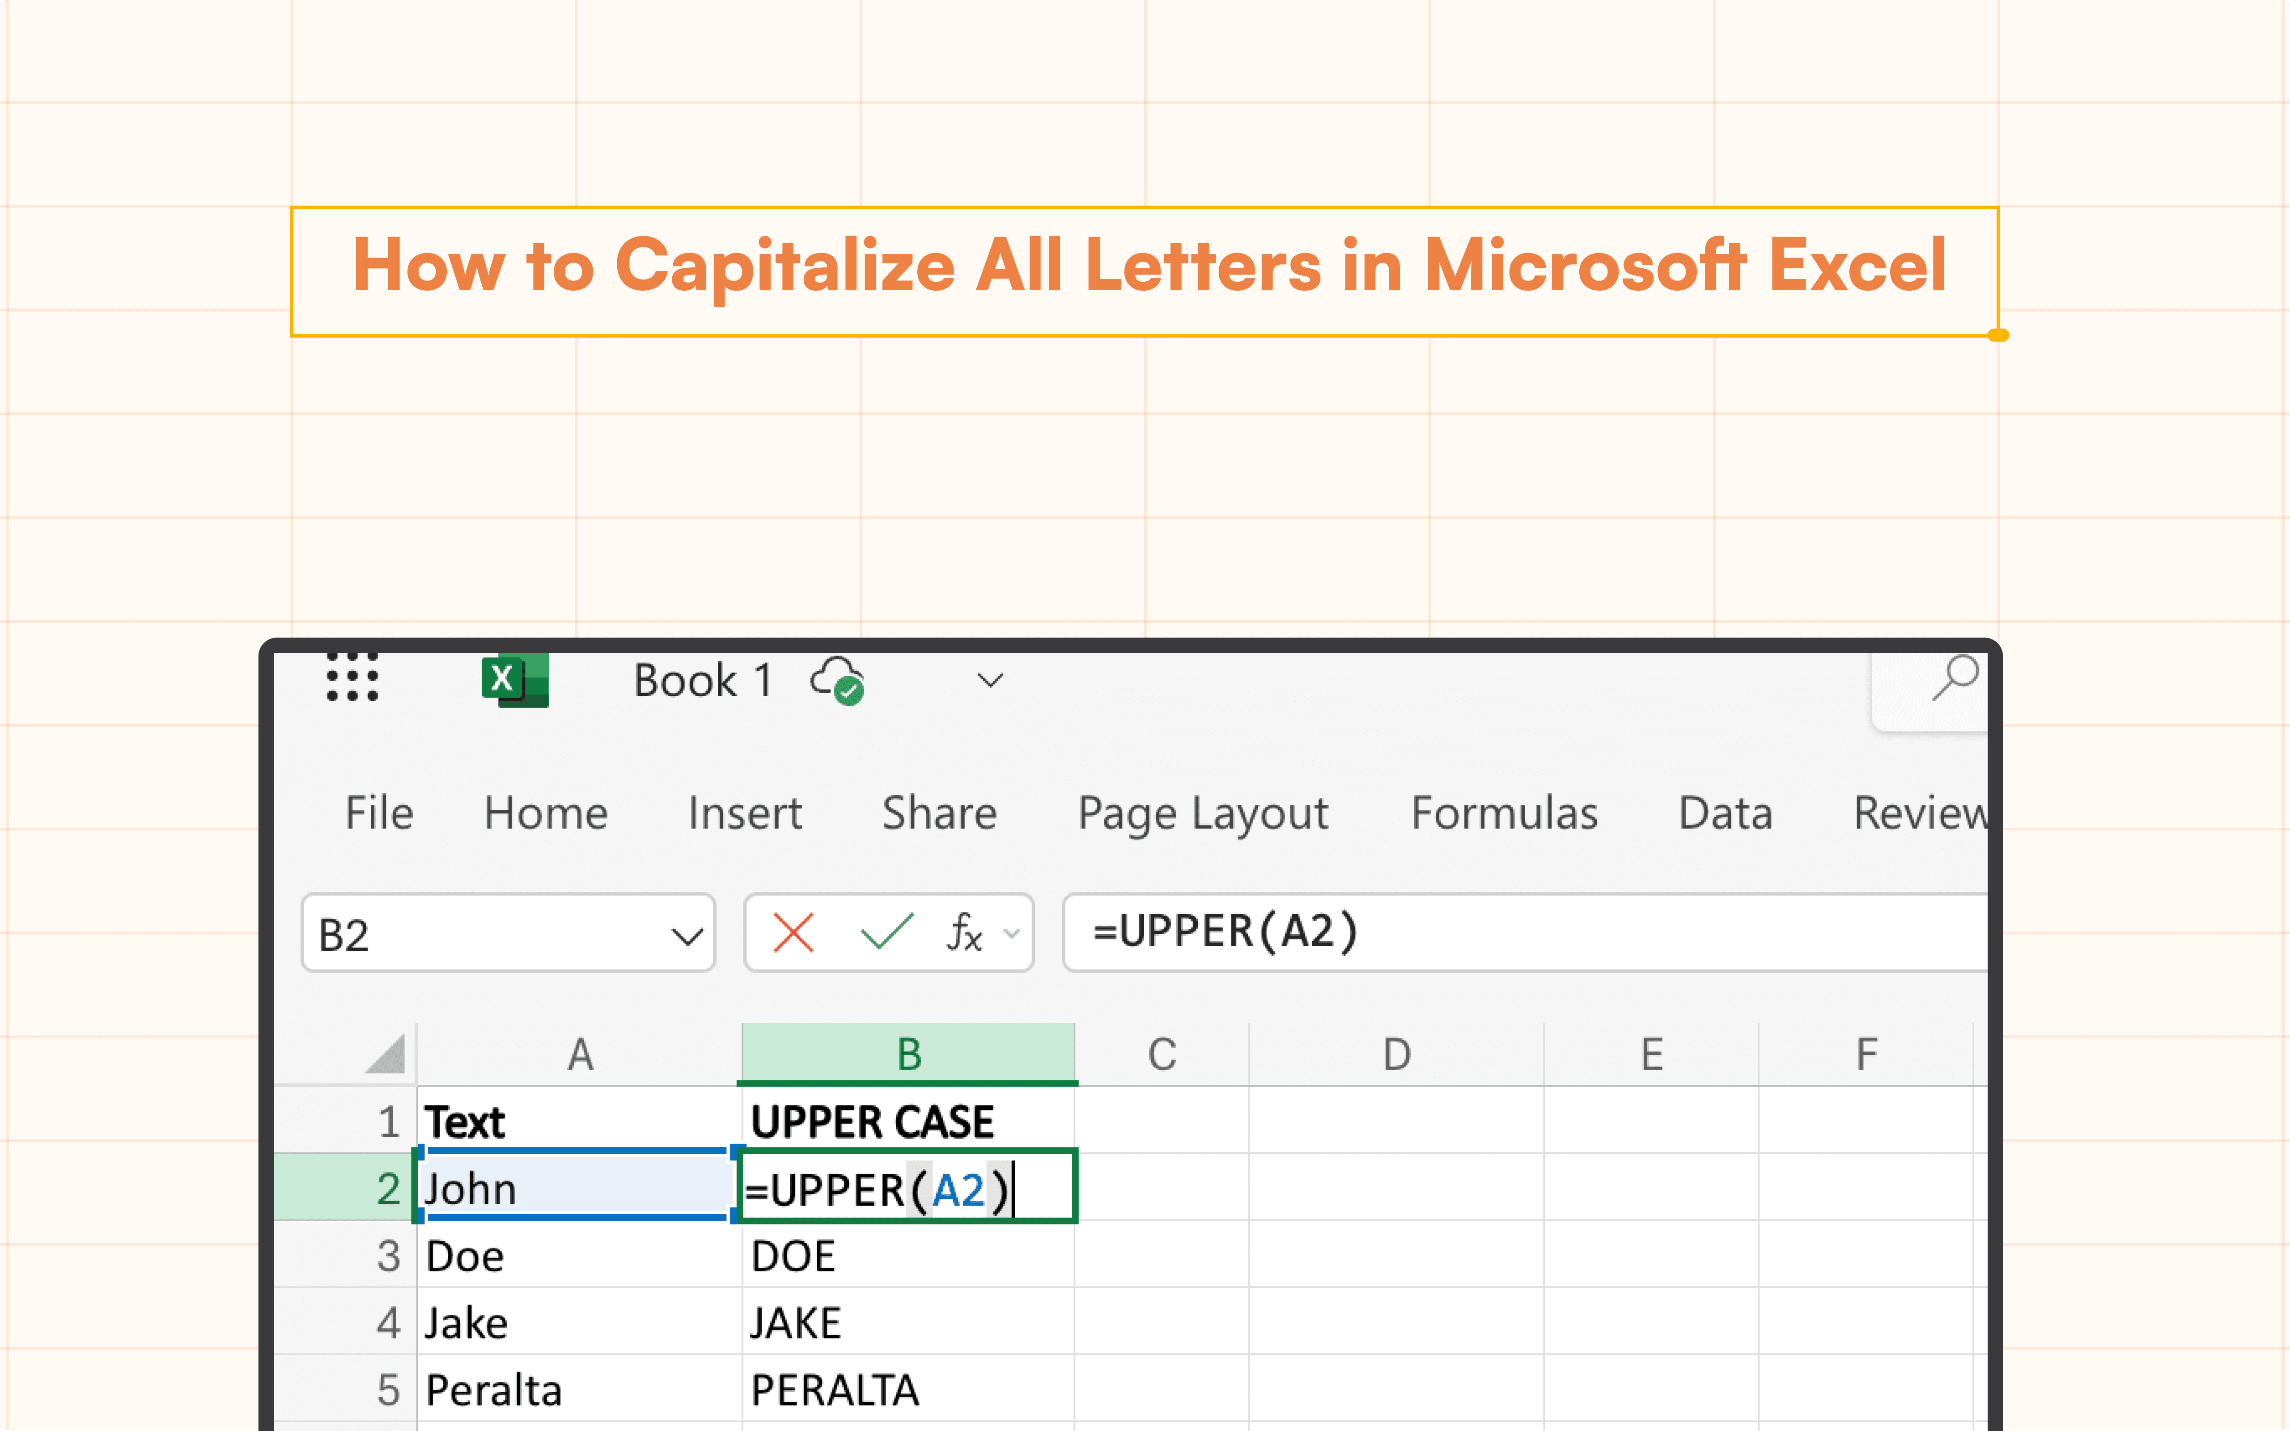
Task: Select the 'UPPER CASE' header cell
Action: (908, 1121)
